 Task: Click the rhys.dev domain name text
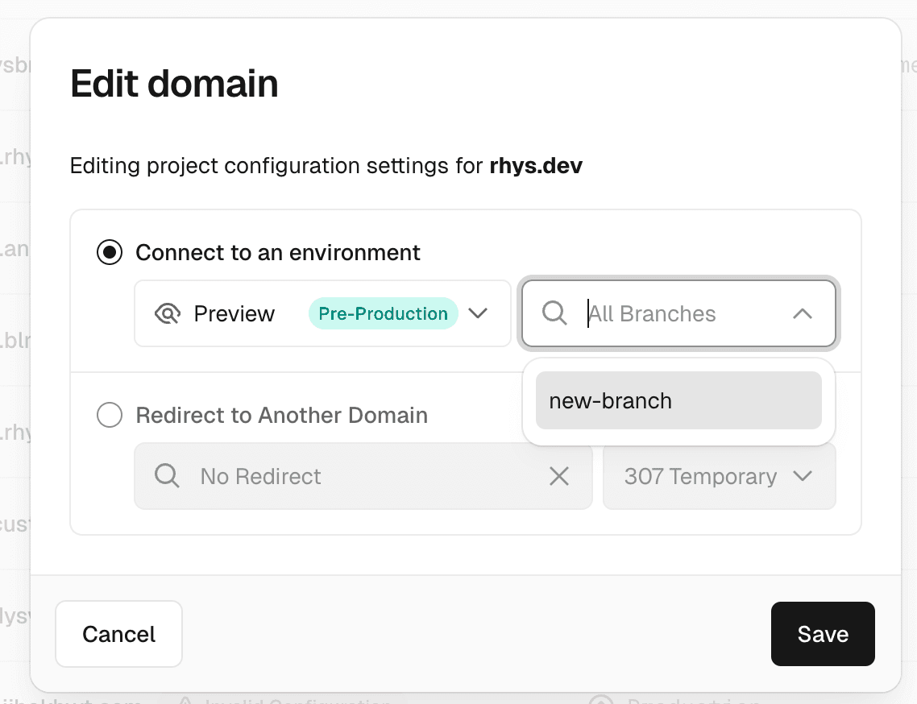[535, 166]
